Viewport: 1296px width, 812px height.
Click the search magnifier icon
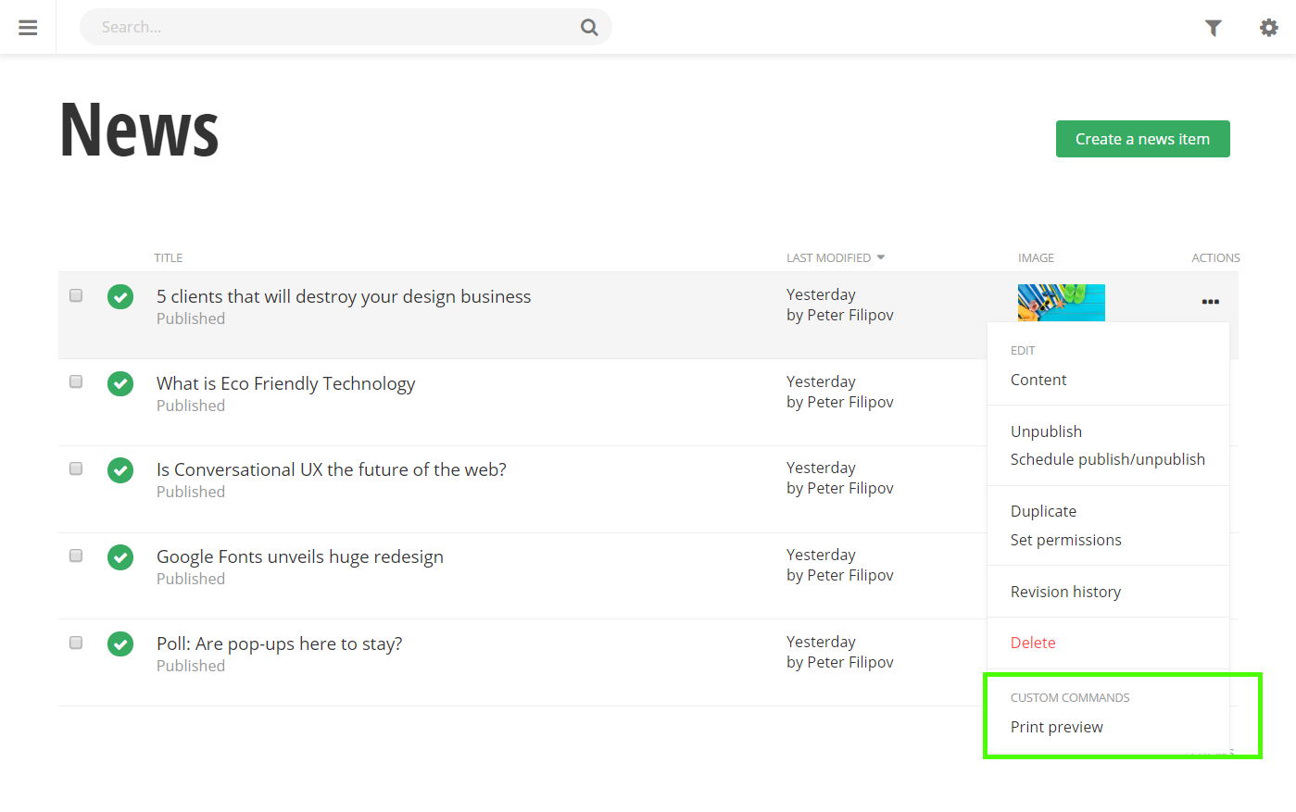point(588,28)
